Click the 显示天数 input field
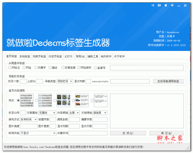 tap(100, 126)
